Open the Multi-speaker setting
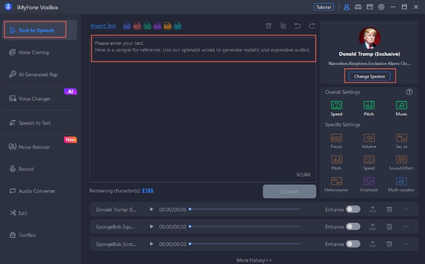 point(401,181)
